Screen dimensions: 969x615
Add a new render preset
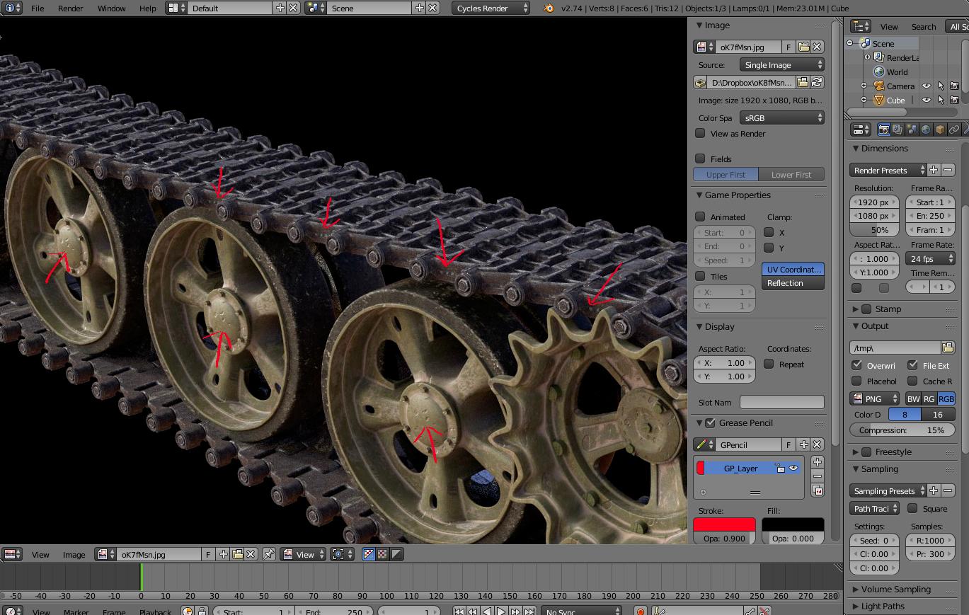[x=934, y=170]
